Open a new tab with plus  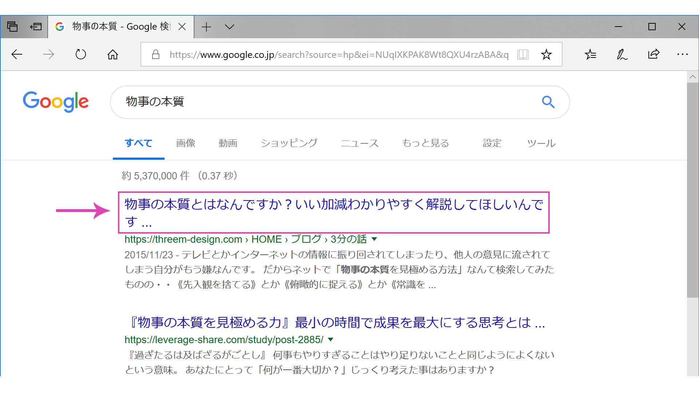[206, 27]
